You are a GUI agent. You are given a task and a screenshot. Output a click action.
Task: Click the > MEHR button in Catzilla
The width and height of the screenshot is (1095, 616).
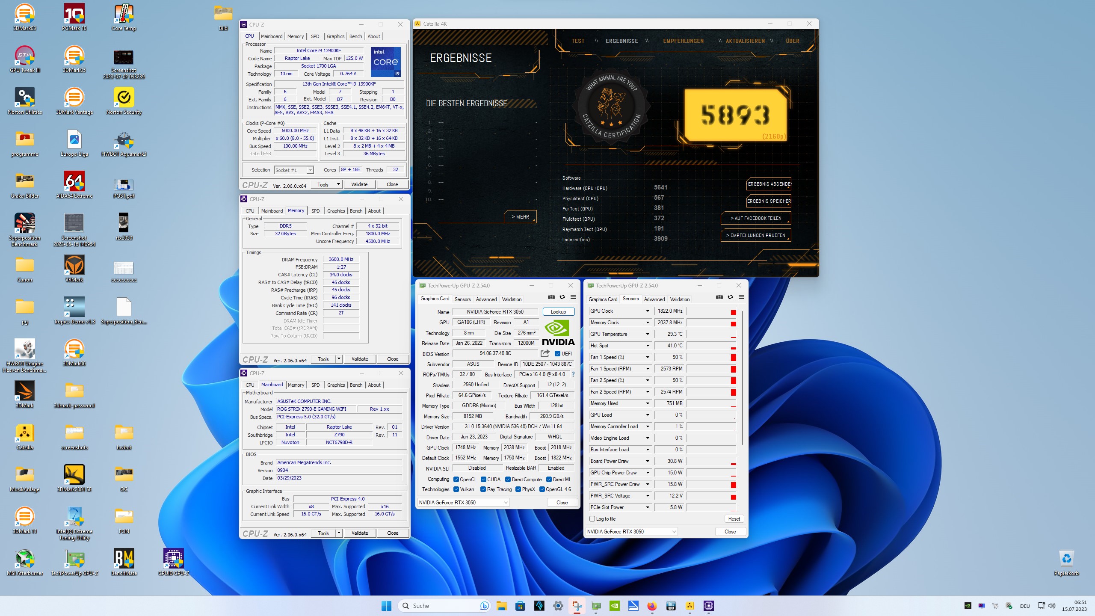click(520, 217)
